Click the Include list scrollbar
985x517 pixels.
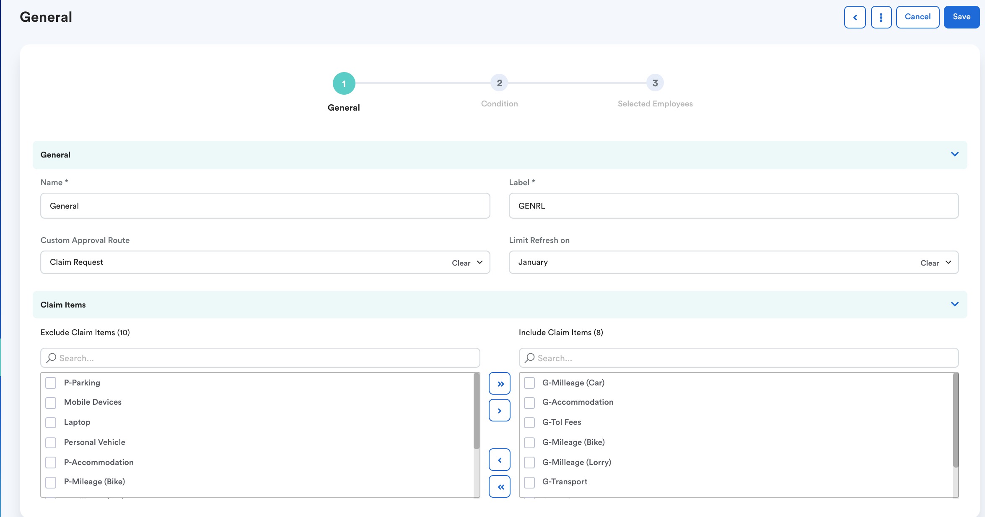[x=956, y=420]
